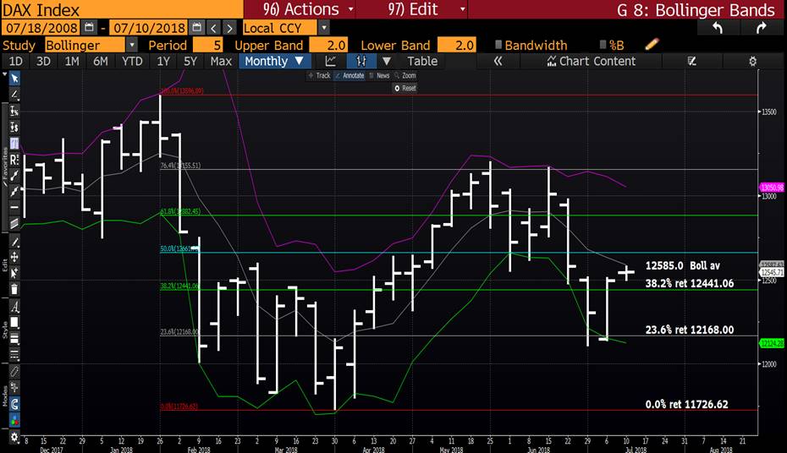
Task: Toggle the colored circles mode icon
Action: coord(14,419)
